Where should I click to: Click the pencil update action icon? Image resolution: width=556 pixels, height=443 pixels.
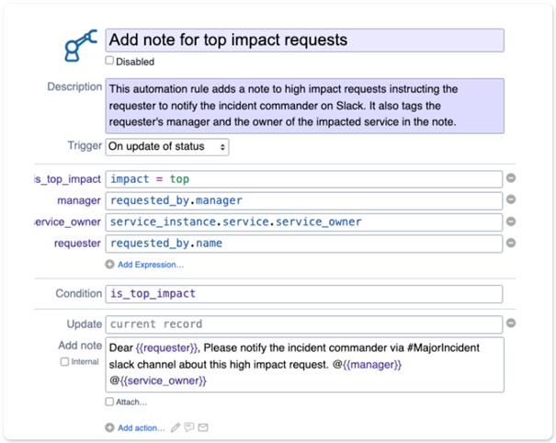pos(176,427)
